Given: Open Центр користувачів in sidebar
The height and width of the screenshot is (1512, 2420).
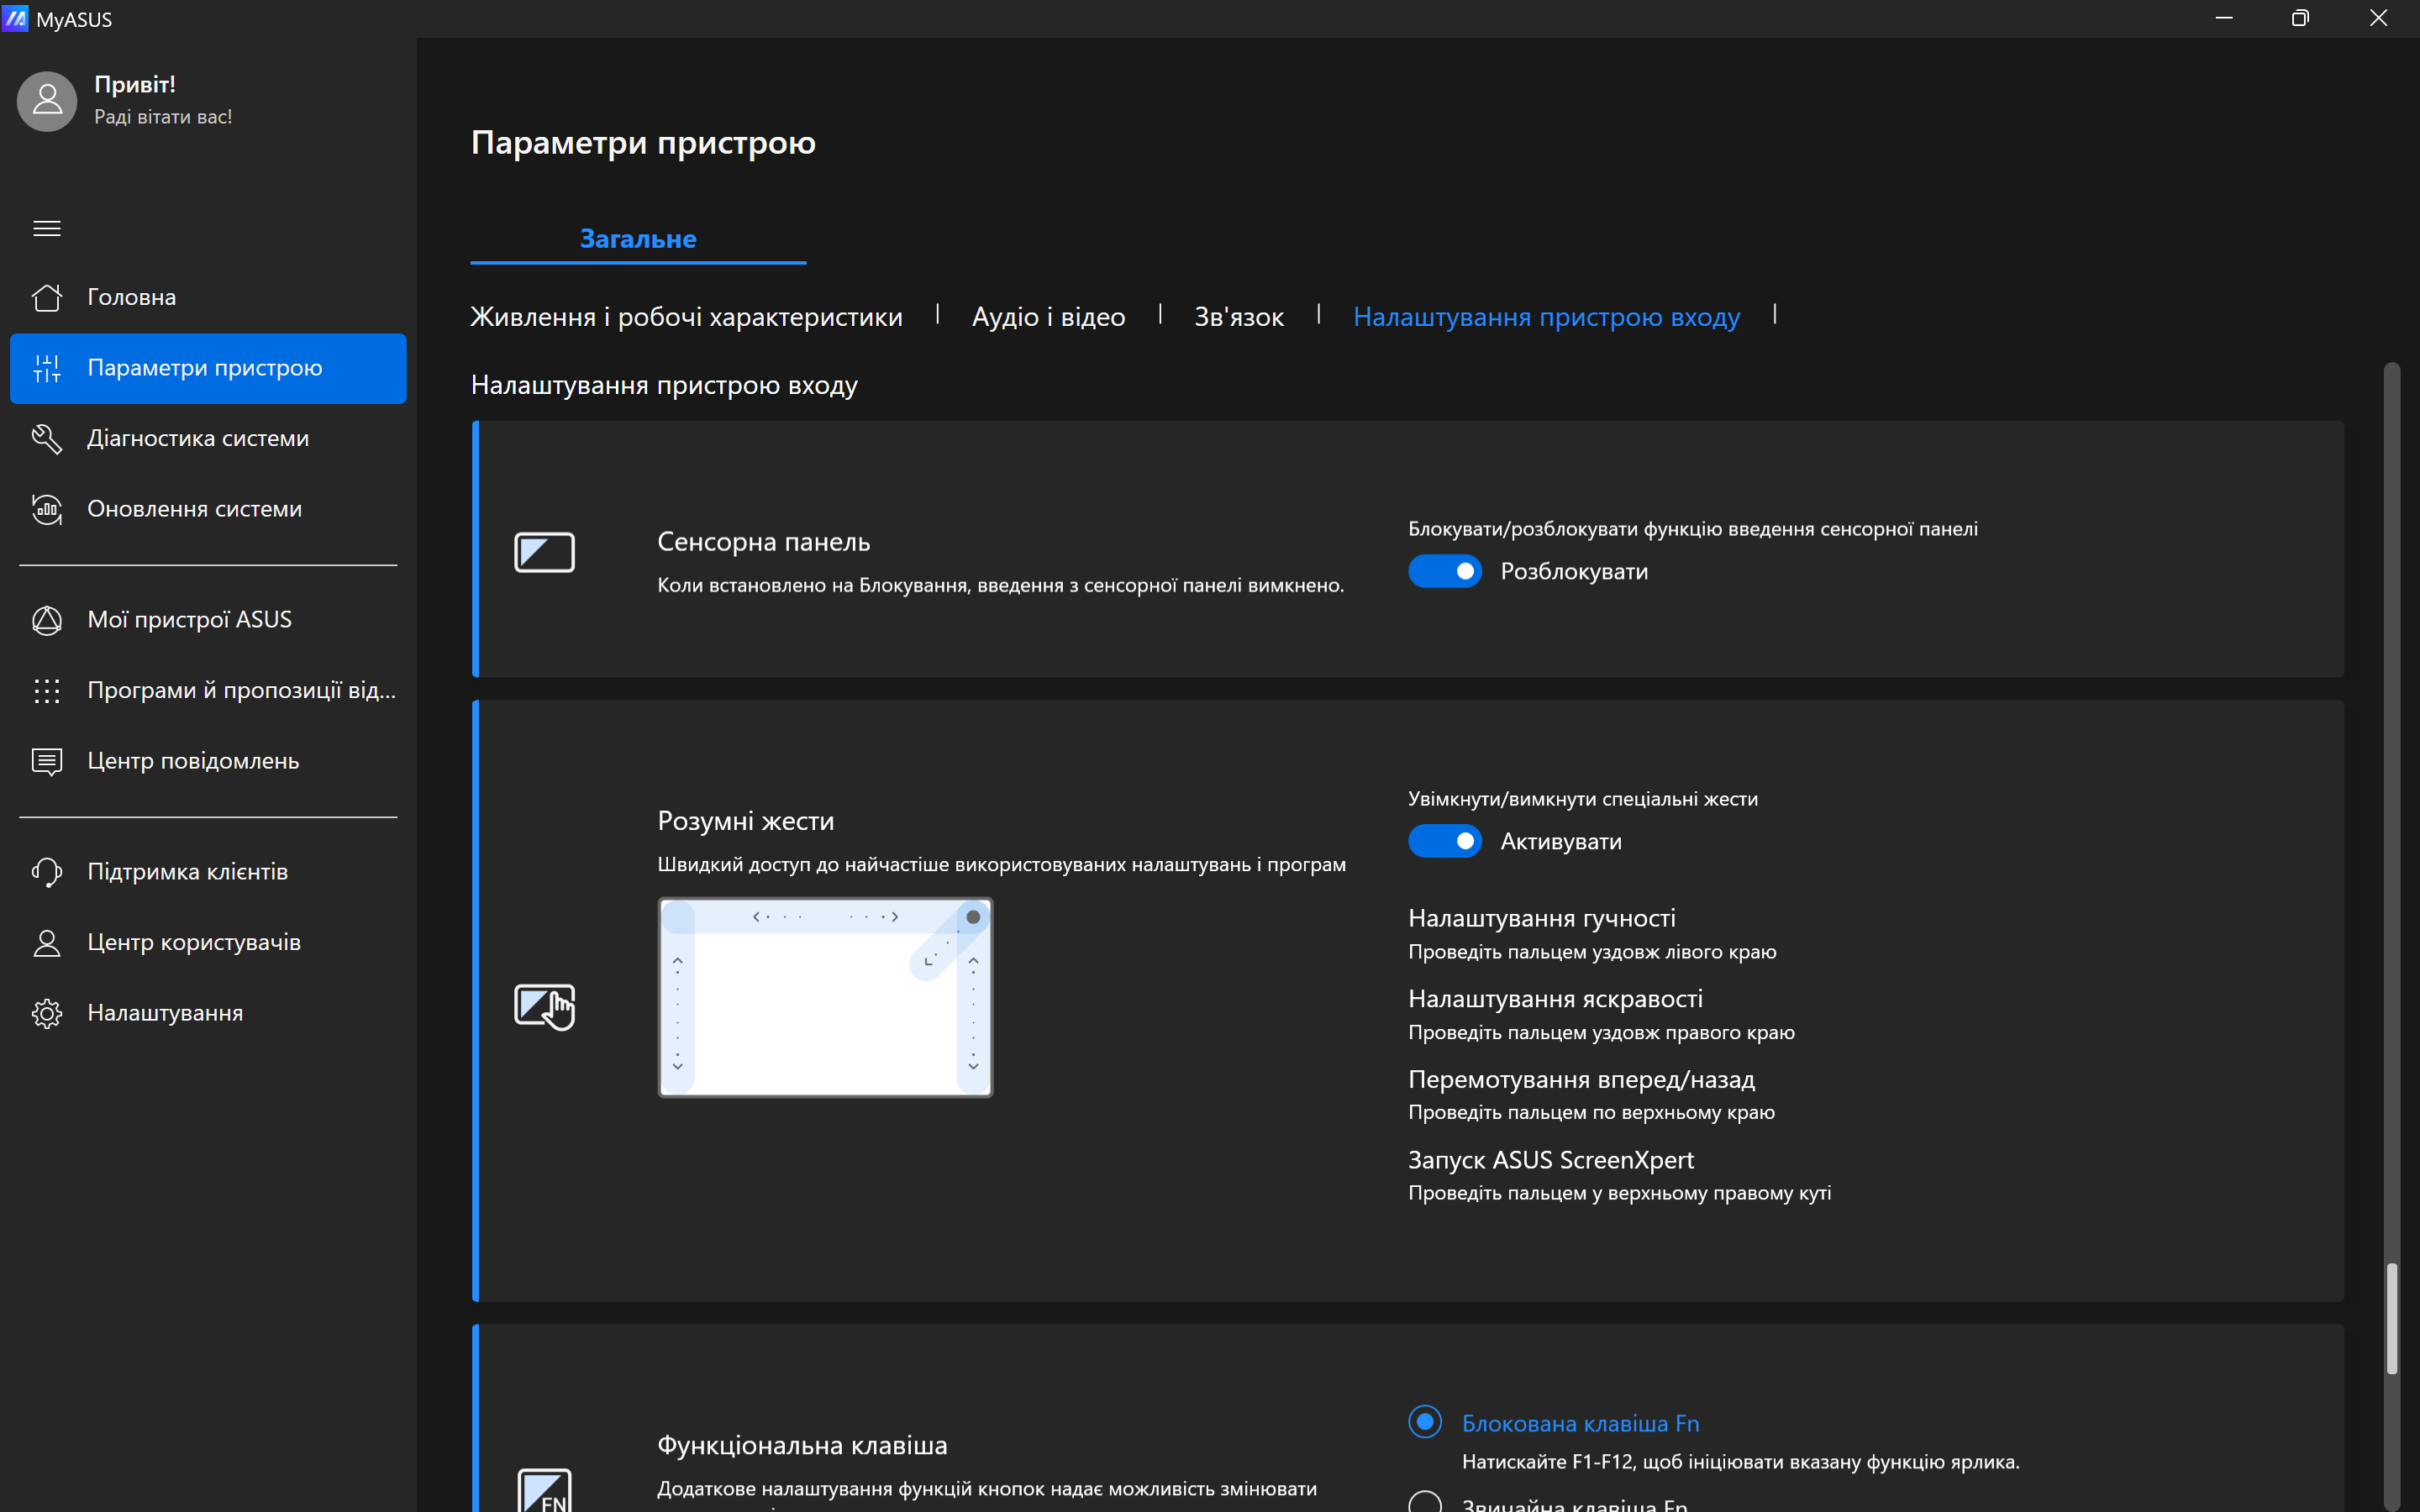Looking at the screenshot, I should 194,942.
